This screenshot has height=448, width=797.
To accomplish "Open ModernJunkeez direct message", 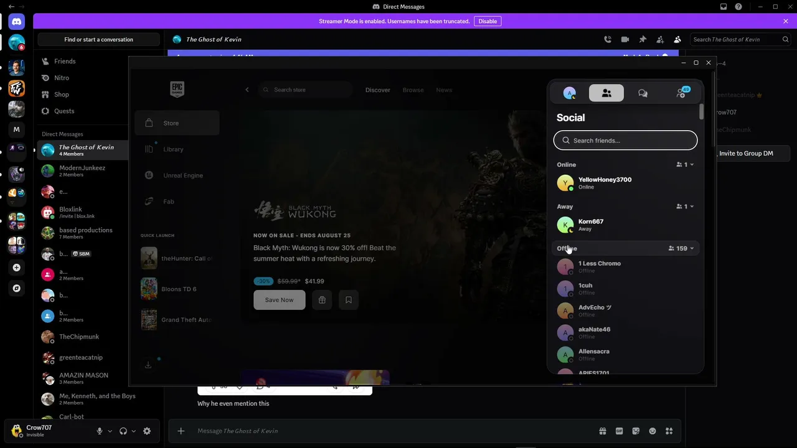I will tap(83, 170).
